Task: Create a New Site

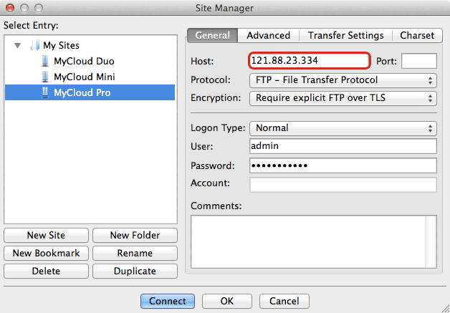Action: pyautogui.click(x=46, y=235)
